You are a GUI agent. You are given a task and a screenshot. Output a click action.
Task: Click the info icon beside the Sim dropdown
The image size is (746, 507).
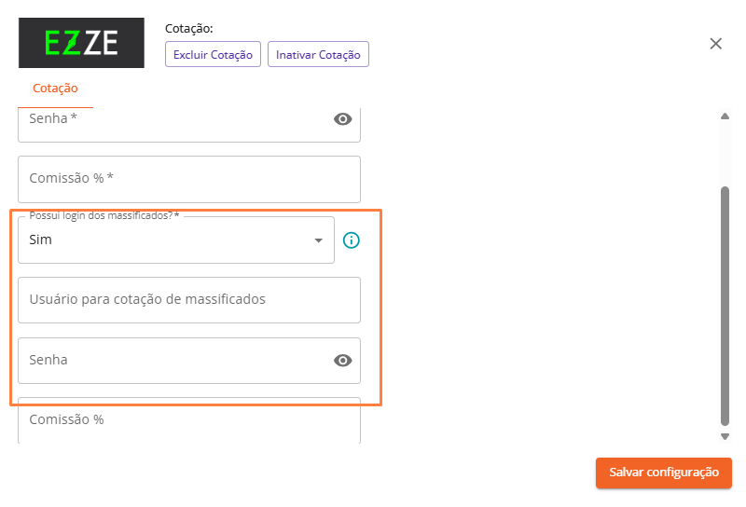(x=352, y=240)
